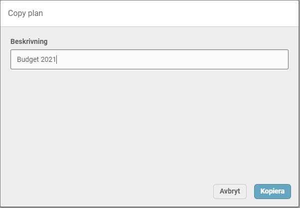Screen dimensions: 300x208
Task: Dismiss the dialog using Avbryt
Action: tap(230, 192)
